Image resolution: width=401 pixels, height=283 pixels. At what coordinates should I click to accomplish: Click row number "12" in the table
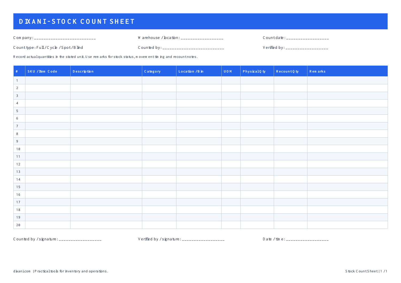[18, 164]
